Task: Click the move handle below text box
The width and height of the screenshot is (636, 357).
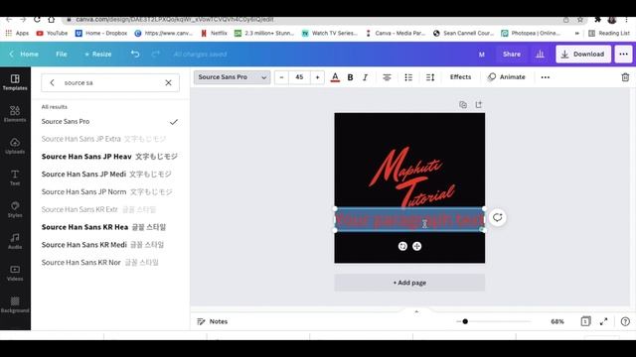Action: [417, 246]
